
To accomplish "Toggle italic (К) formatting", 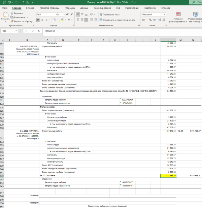I will click(x=41, y=20).
